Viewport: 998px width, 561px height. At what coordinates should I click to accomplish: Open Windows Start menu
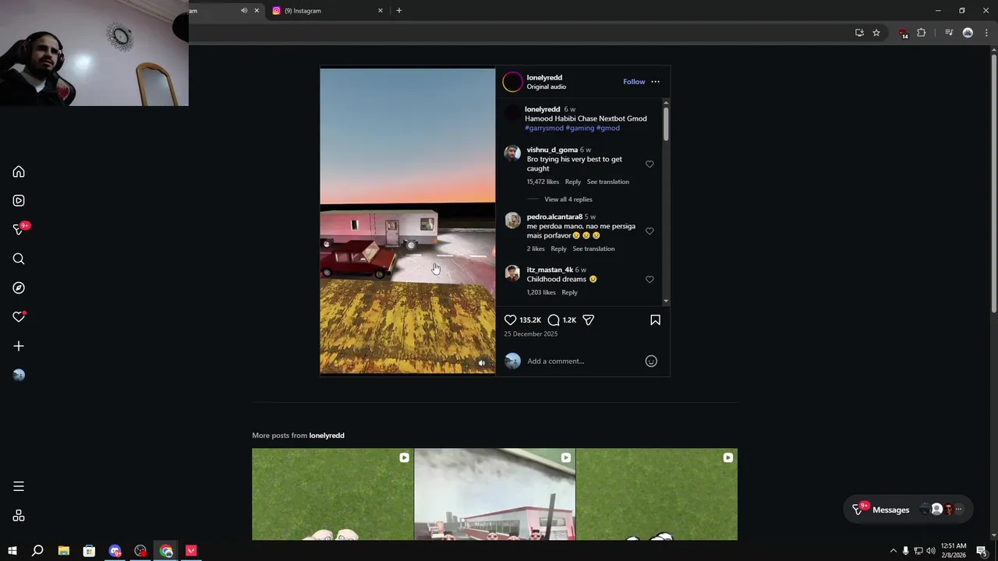point(12,551)
